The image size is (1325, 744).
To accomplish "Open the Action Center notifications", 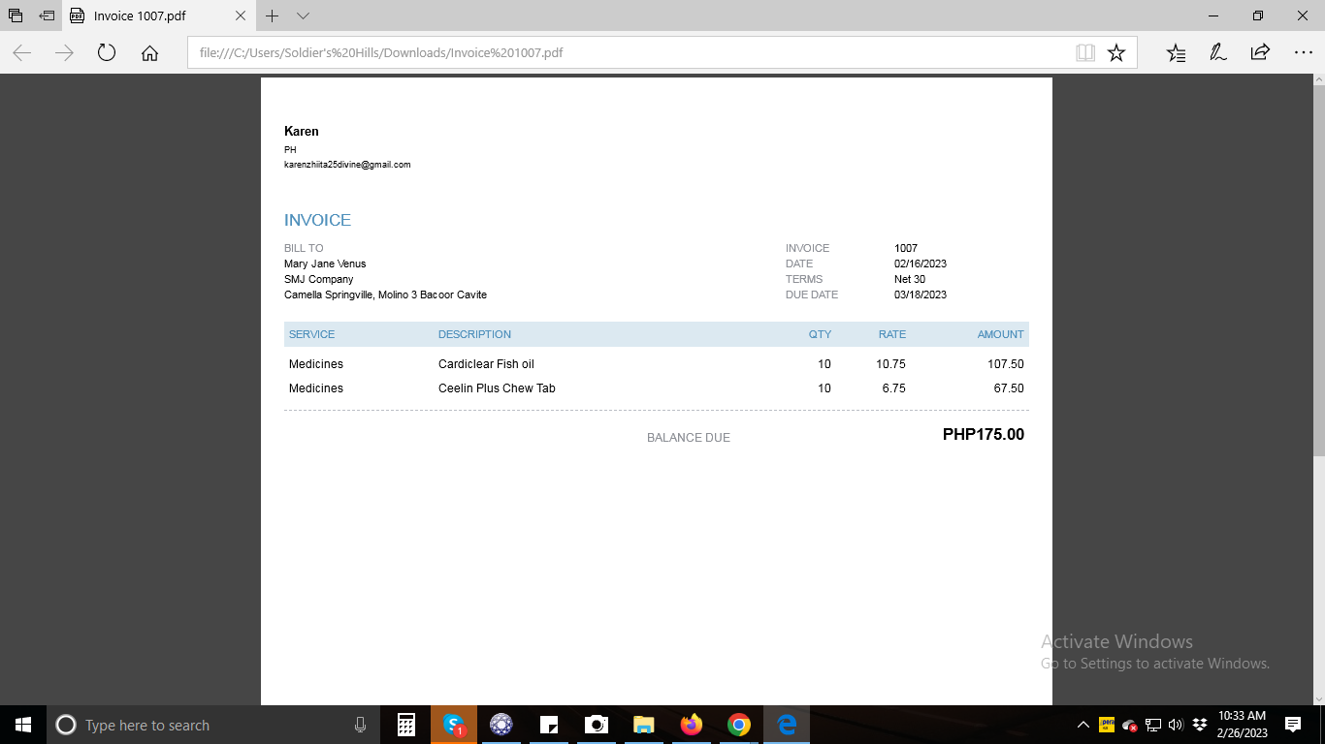I will click(x=1293, y=725).
